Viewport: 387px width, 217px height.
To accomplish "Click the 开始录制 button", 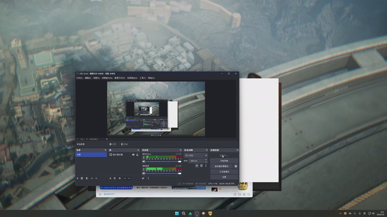I will (223, 161).
